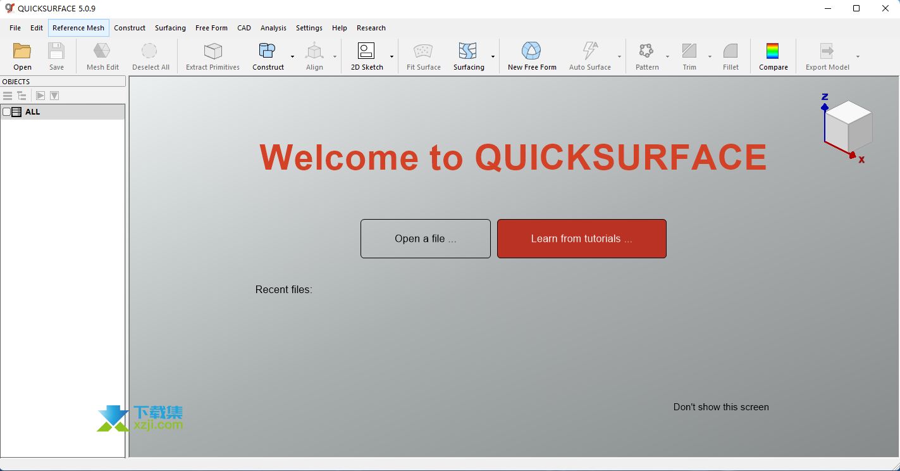
Task: Click the OBJECTS panel header
Action: pyautogui.click(x=63, y=82)
